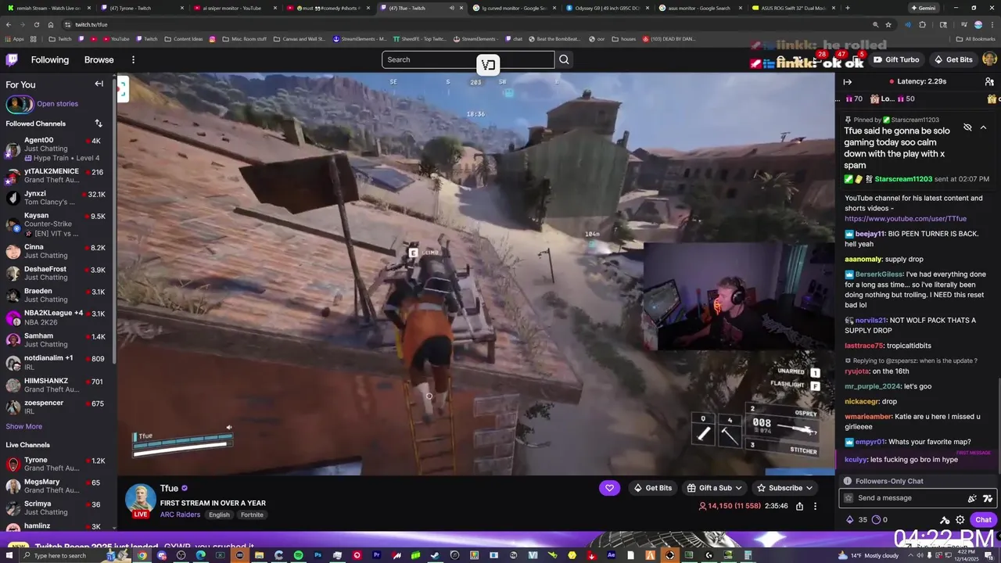Open the DeshaeFrost channel
The width and height of the screenshot is (1001, 563).
(x=56, y=273)
